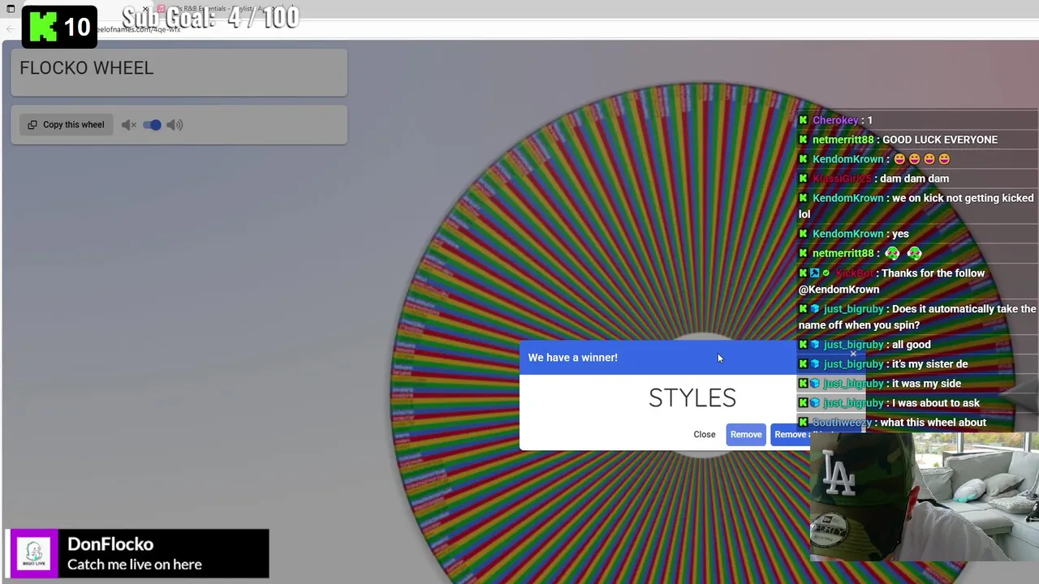Go back with browser back arrow
The width and height of the screenshot is (1039, 584).
(x=10, y=29)
